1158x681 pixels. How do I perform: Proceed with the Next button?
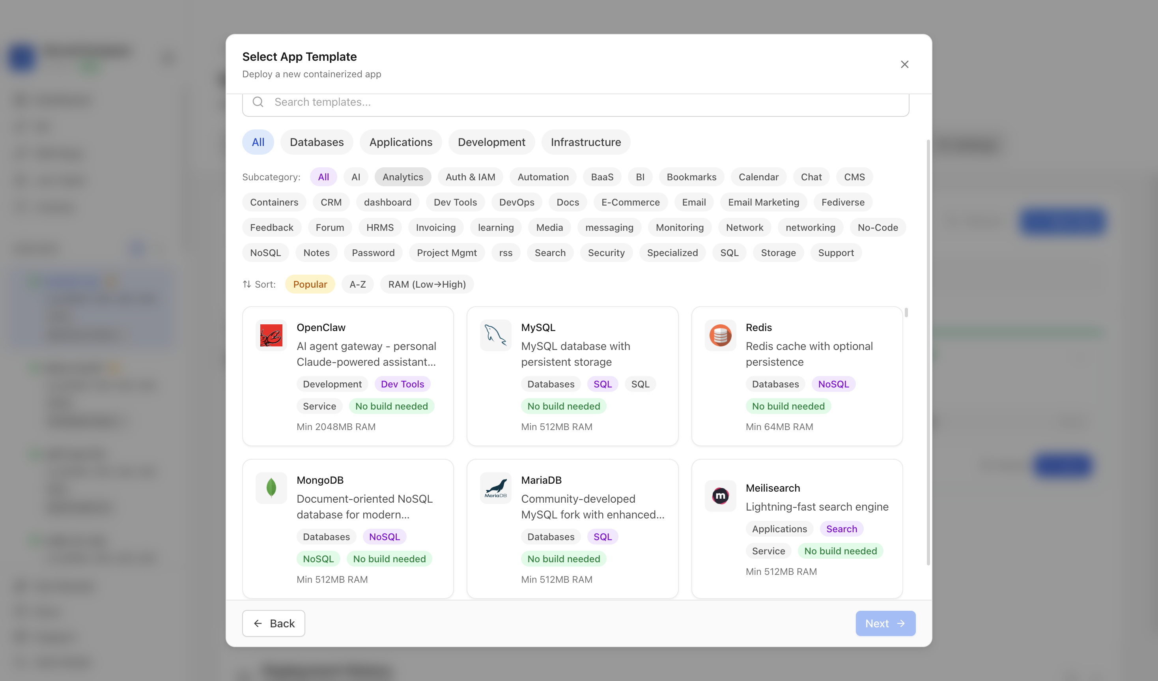pyautogui.click(x=885, y=623)
